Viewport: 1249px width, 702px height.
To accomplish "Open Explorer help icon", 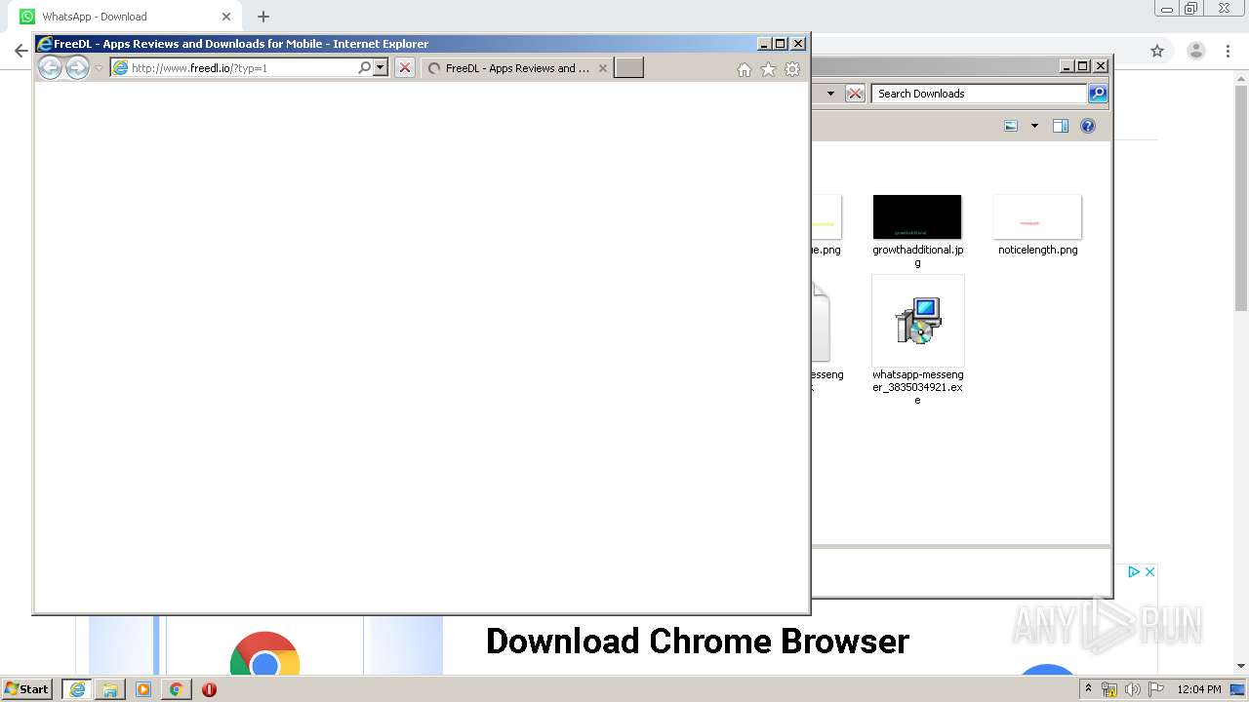I will pyautogui.click(x=1088, y=126).
